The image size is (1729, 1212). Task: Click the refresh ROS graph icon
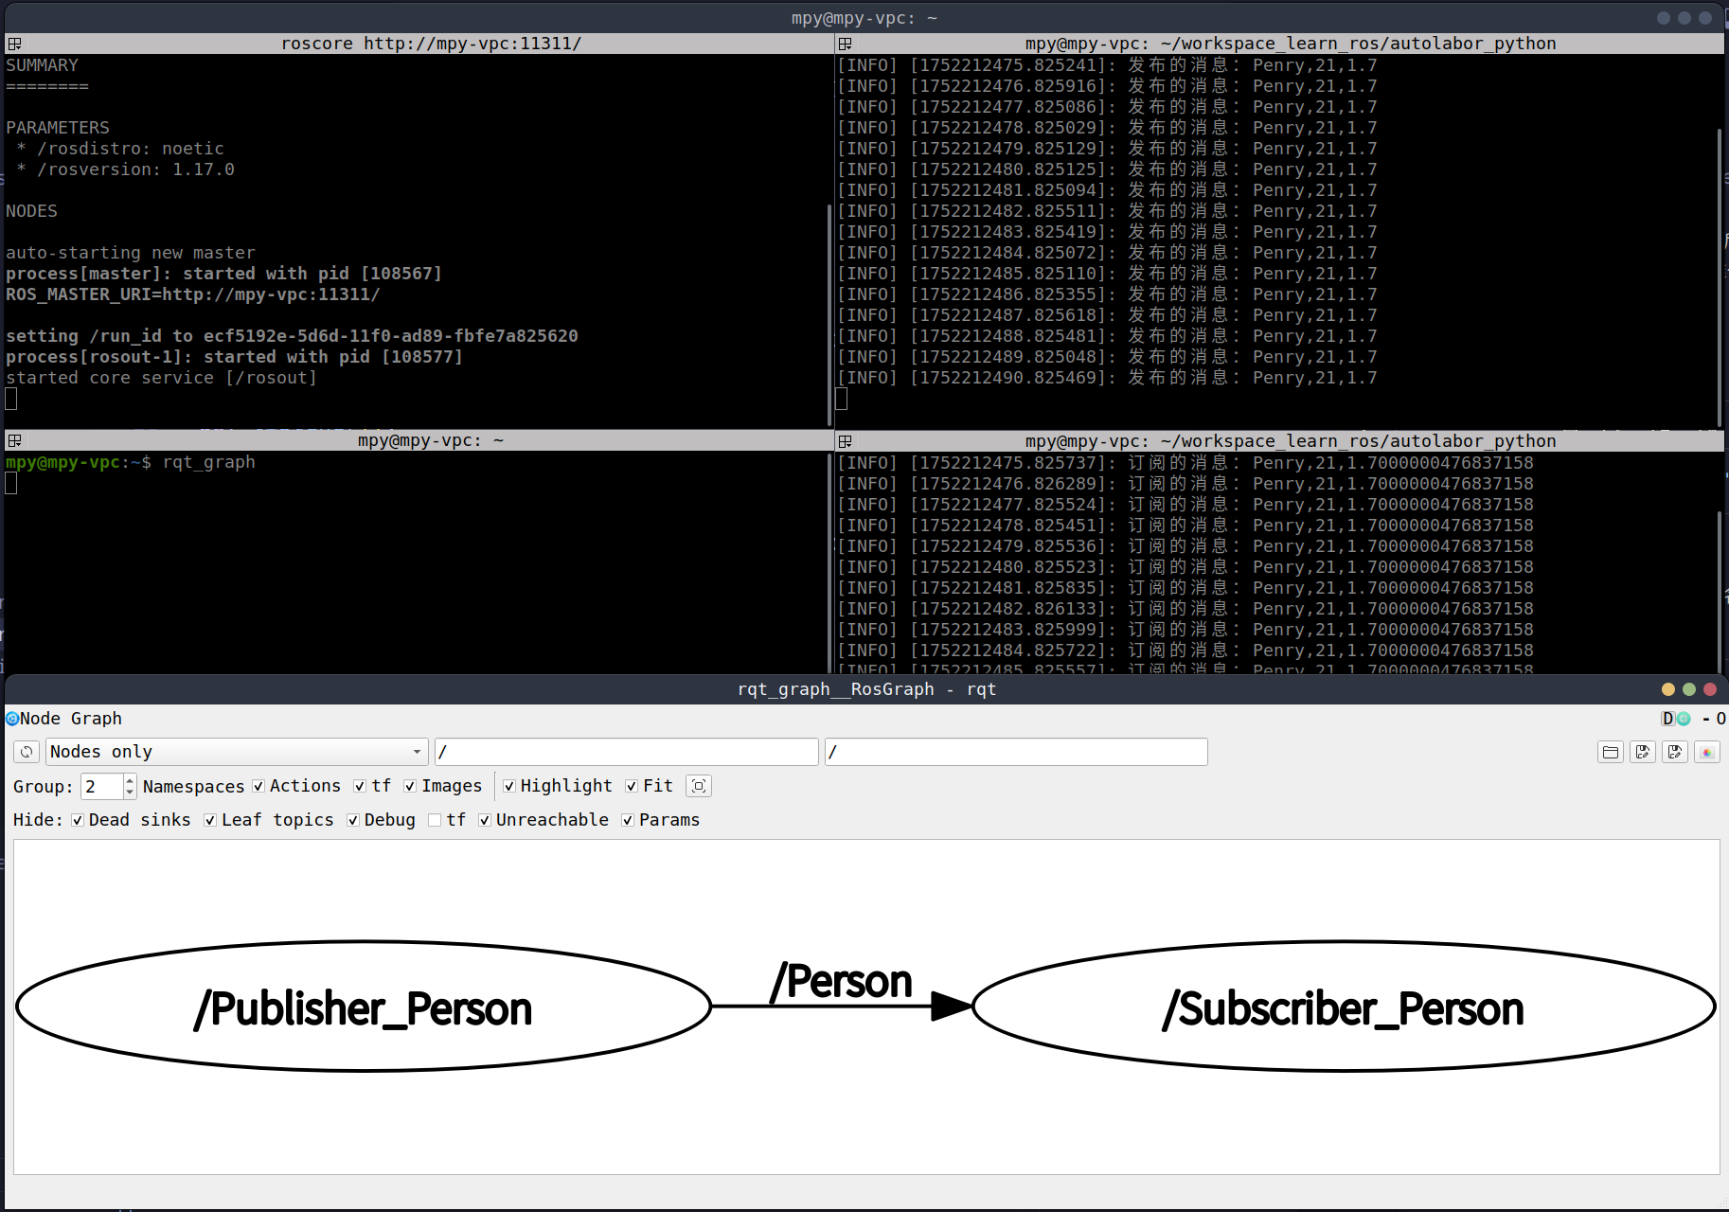tap(27, 752)
